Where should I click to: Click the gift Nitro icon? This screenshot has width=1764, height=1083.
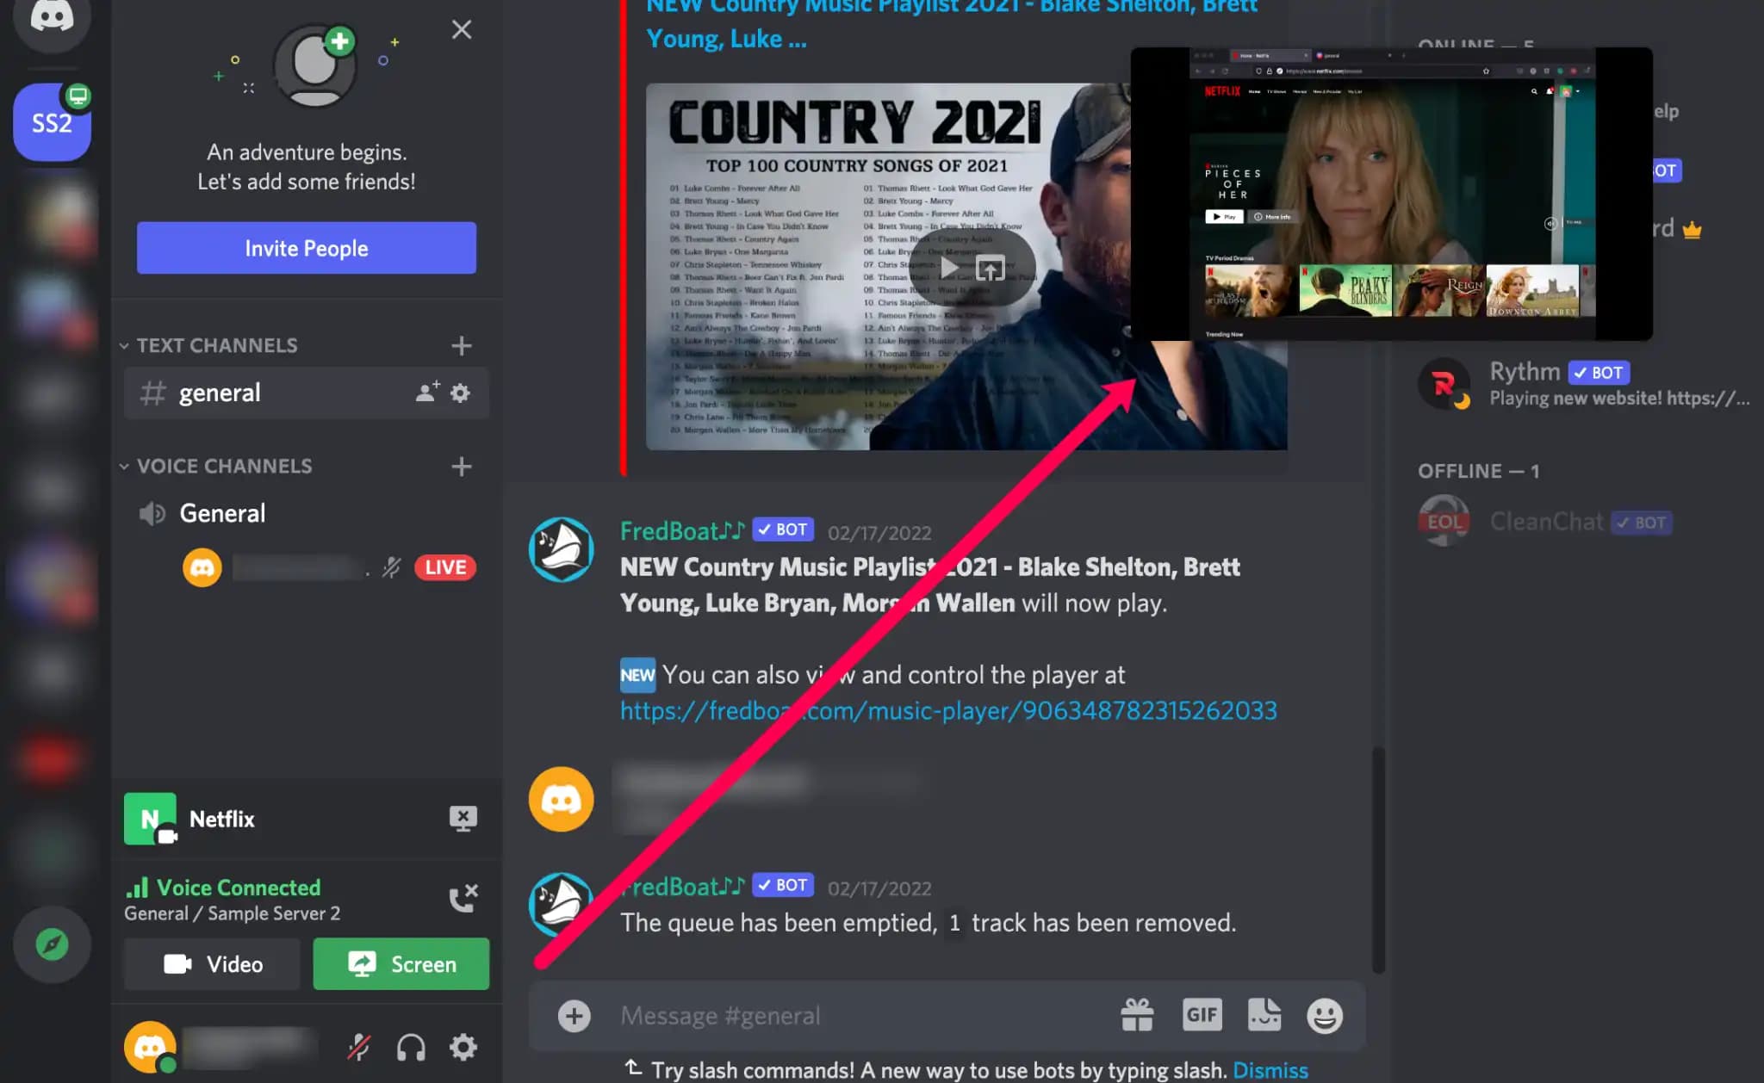[1137, 1015]
